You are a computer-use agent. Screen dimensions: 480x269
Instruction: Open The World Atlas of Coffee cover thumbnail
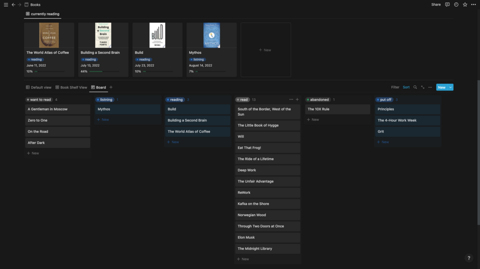[49, 35]
